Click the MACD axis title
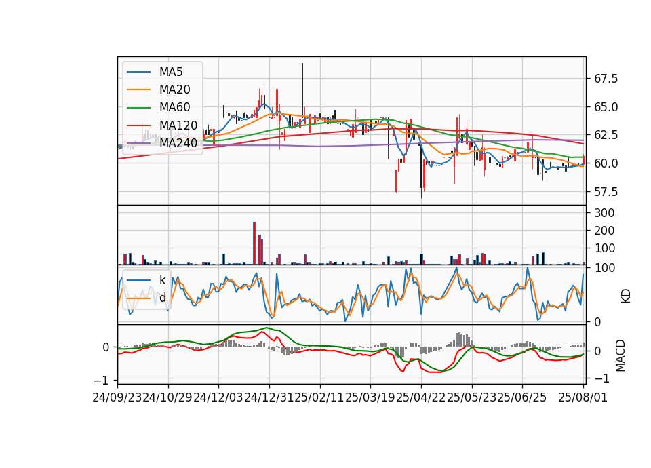Viewport: 651px width, 468px height. tap(620, 355)
